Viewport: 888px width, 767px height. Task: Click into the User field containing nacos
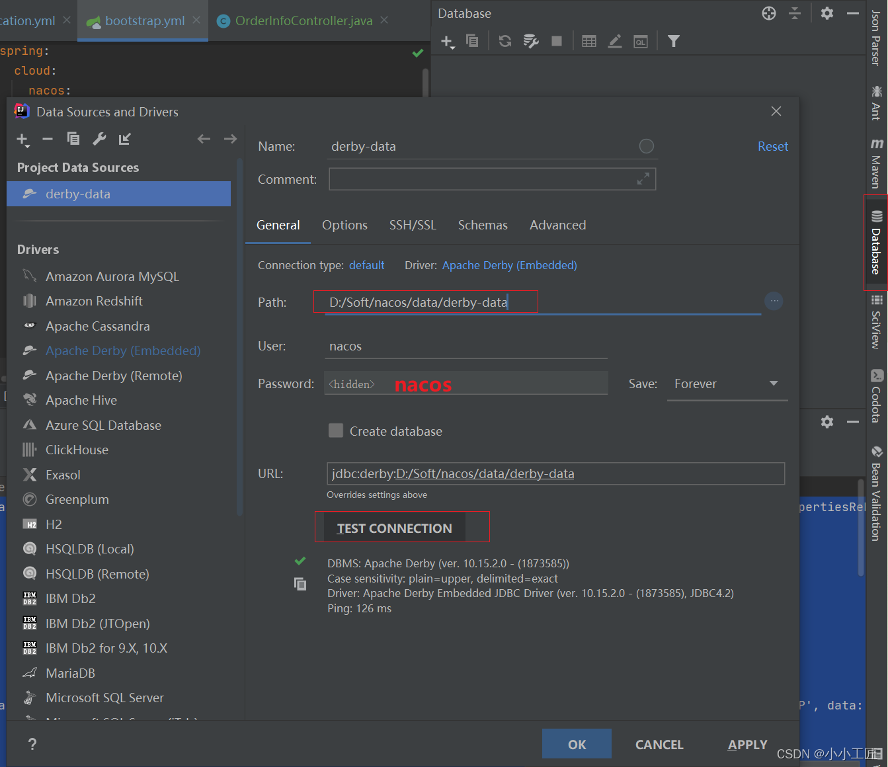click(465, 346)
